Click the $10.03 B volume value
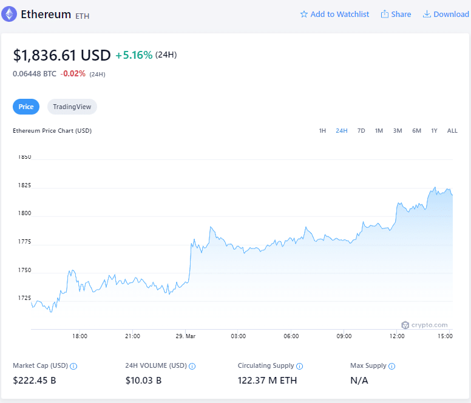The width and height of the screenshot is (471, 403). pyautogui.click(x=144, y=381)
